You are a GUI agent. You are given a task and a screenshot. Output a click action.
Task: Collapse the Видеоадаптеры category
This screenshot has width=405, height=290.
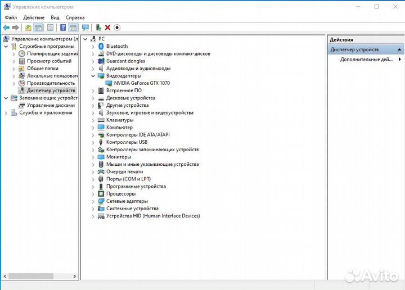coord(93,76)
